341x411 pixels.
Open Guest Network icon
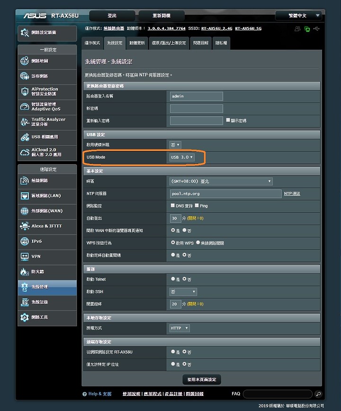(25, 76)
